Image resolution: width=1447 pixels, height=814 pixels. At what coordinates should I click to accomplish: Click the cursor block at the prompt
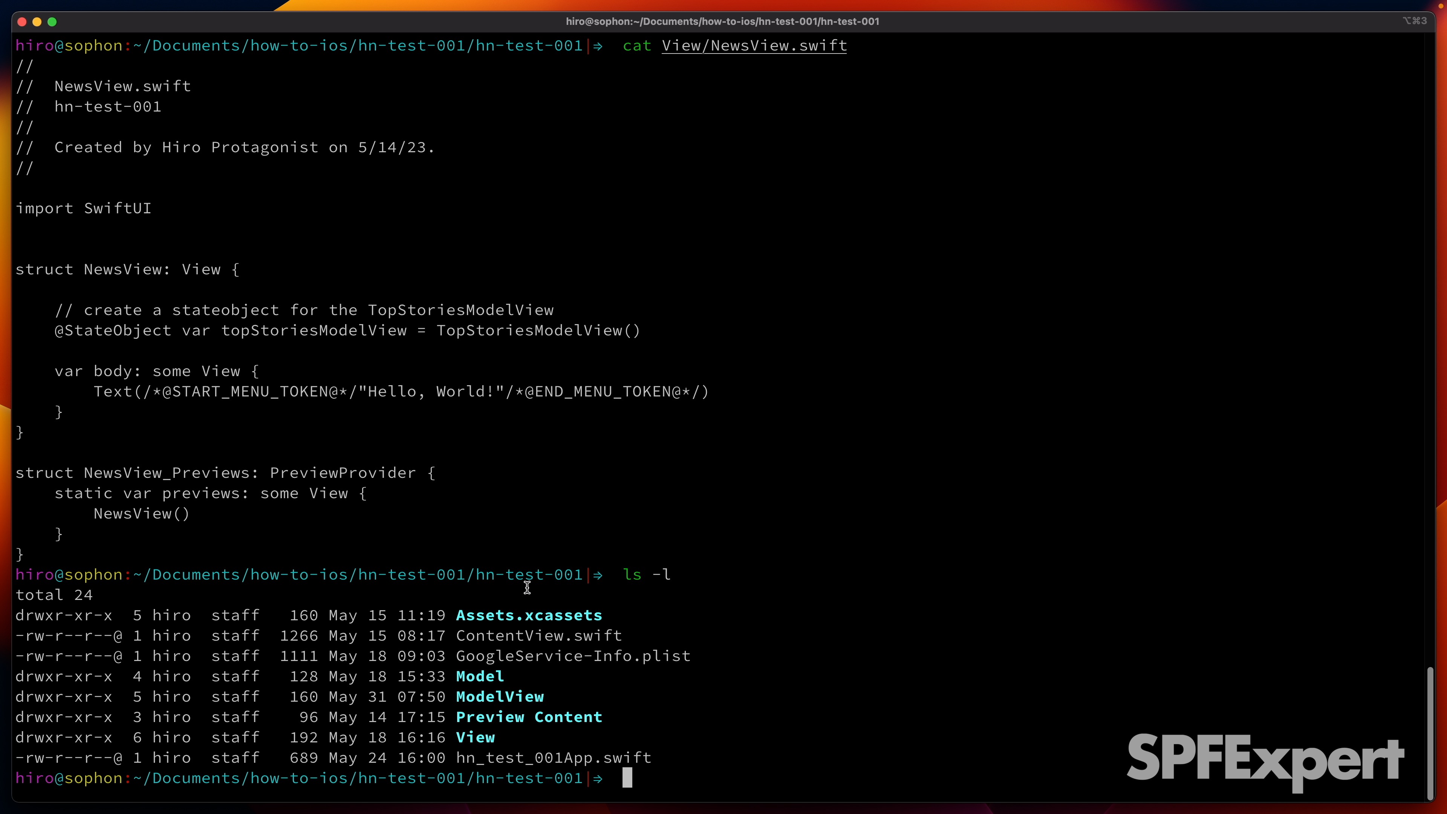coord(627,778)
